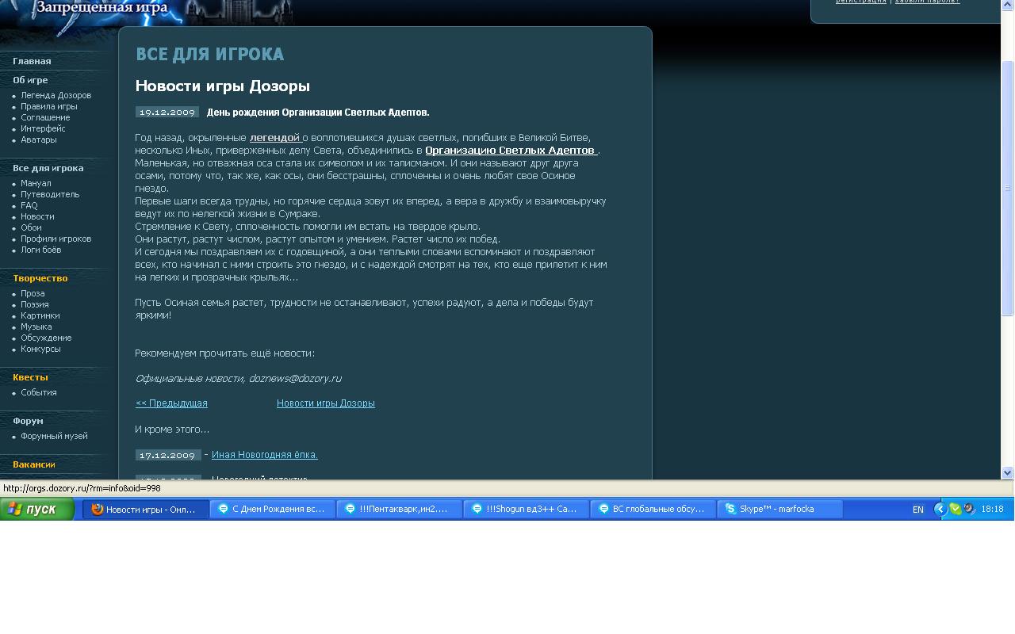This screenshot has height=634, width=1015.
Task: Open the FAQ page
Action: pyautogui.click(x=29, y=205)
